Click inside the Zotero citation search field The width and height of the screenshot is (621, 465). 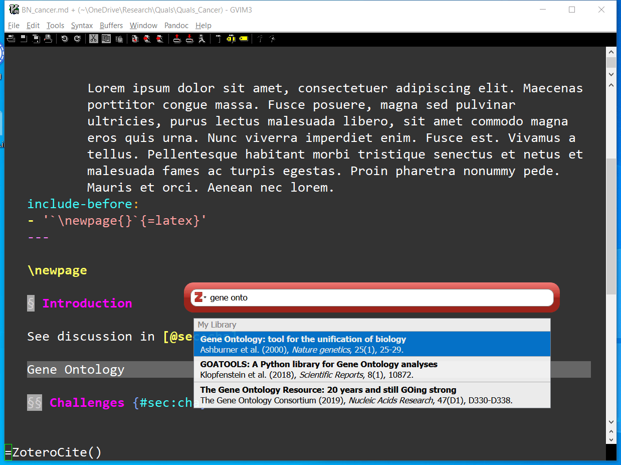coord(371,297)
